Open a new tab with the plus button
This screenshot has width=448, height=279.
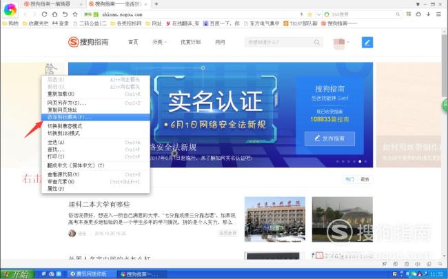tap(156, 4)
